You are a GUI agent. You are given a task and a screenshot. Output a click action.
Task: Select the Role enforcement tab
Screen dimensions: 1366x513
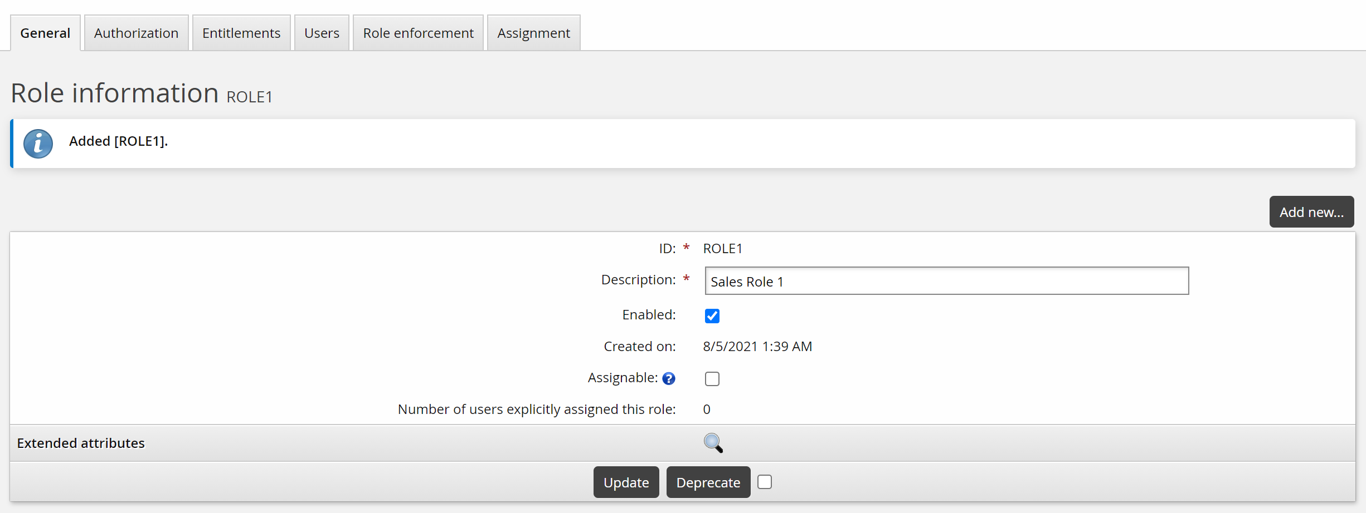(x=418, y=33)
